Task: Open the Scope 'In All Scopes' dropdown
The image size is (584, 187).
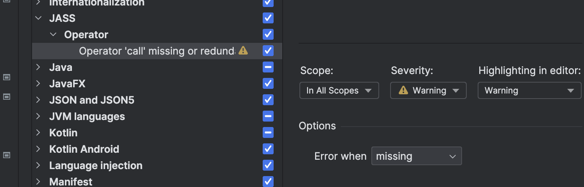Action: 339,90
